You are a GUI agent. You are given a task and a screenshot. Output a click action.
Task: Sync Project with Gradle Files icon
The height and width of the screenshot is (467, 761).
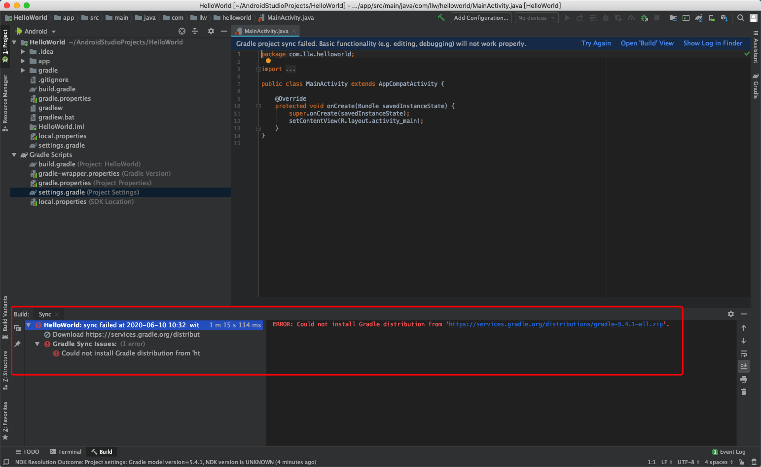(699, 18)
